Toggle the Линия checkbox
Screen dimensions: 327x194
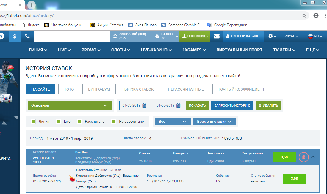click(x=33, y=122)
